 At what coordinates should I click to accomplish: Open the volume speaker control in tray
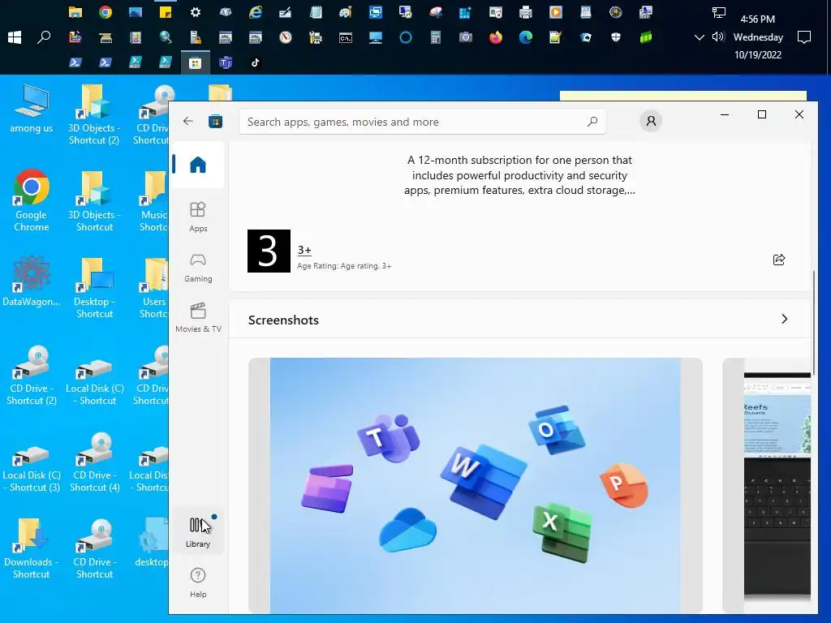(x=718, y=37)
